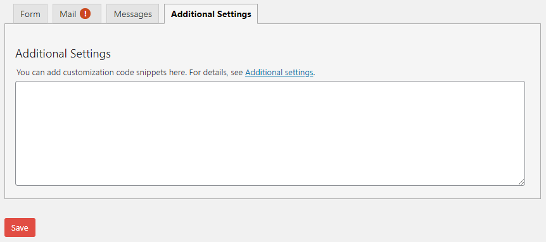Go to the Messages tab
Screen dimensions: 546x242
coord(132,15)
